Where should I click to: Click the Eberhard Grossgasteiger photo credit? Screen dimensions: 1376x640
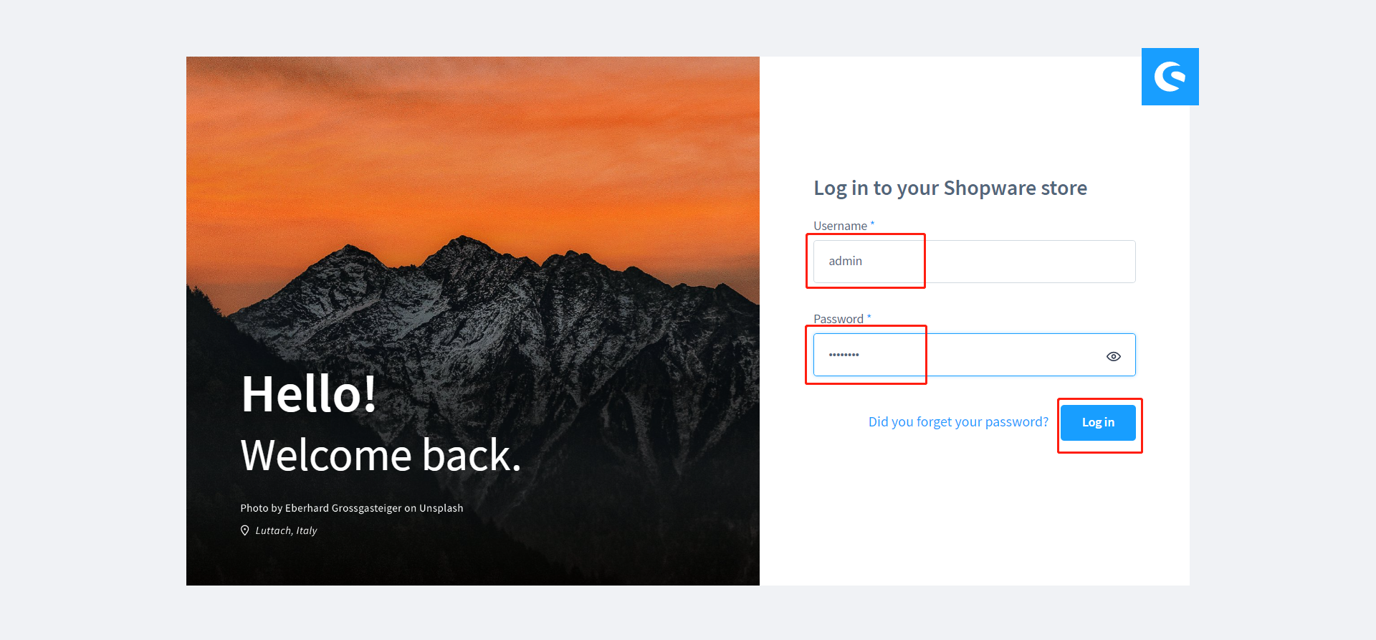click(352, 508)
